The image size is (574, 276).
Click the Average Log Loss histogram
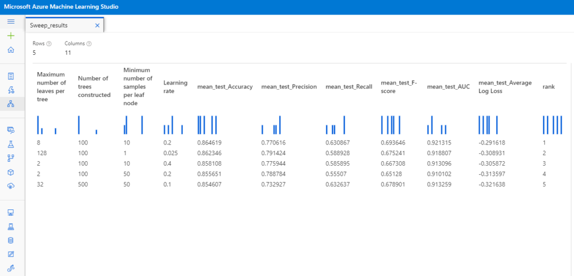488,125
